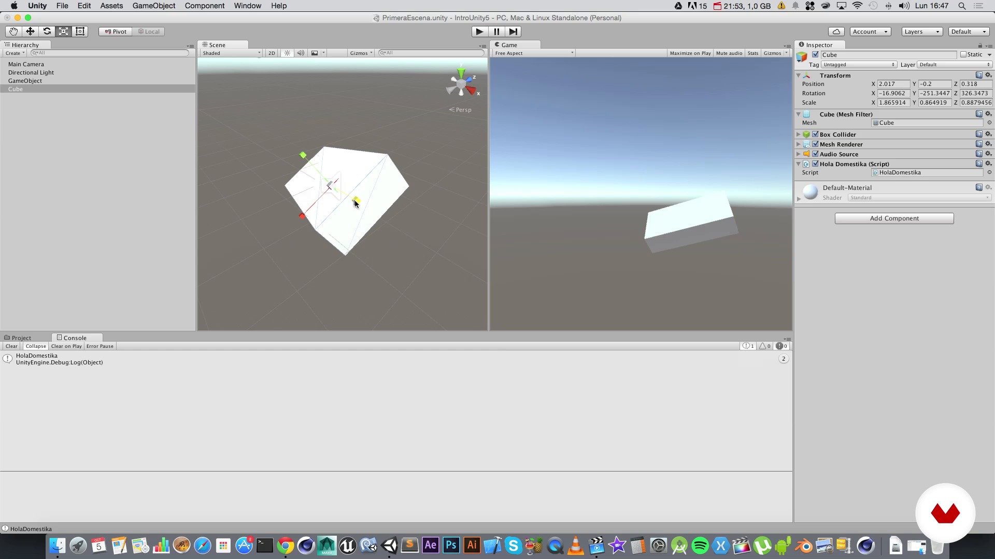Select the Rotate tool
The image size is (995, 559).
click(x=47, y=31)
